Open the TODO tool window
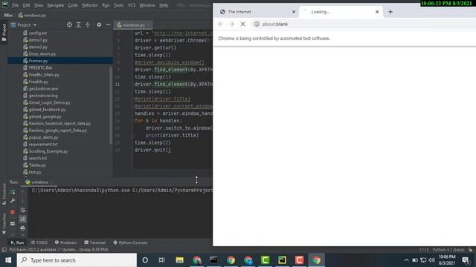This screenshot has width=476, height=267. coord(39,243)
